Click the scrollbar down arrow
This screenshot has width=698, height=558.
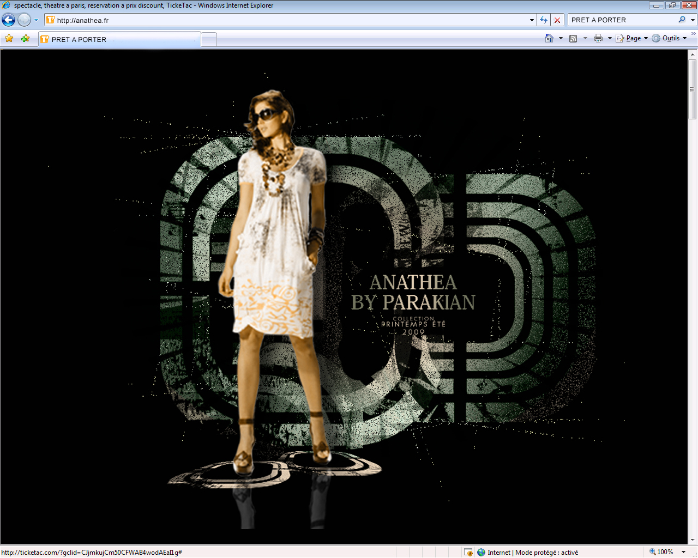click(x=693, y=540)
